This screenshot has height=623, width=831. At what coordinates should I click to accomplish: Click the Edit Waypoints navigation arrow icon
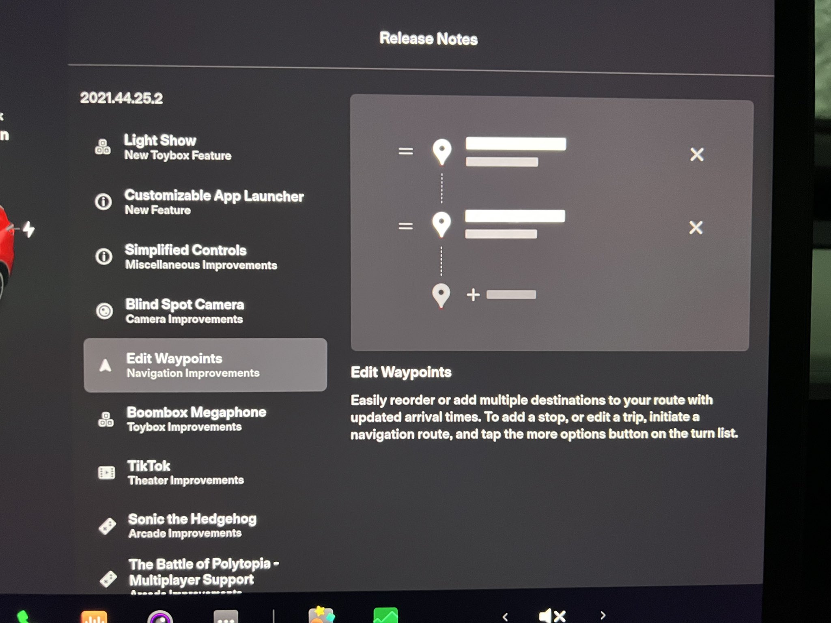pyautogui.click(x=105, y=365)
